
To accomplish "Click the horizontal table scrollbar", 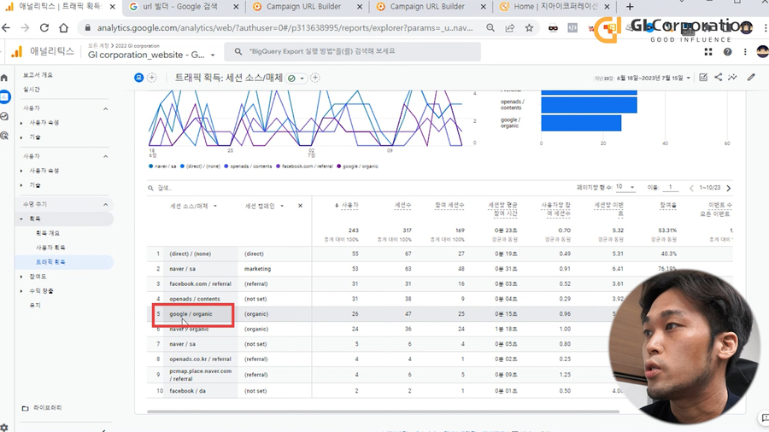I will click(383, 412).
